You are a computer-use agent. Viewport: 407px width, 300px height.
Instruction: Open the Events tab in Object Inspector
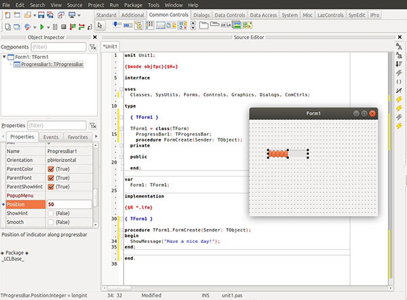click(51, 137)
